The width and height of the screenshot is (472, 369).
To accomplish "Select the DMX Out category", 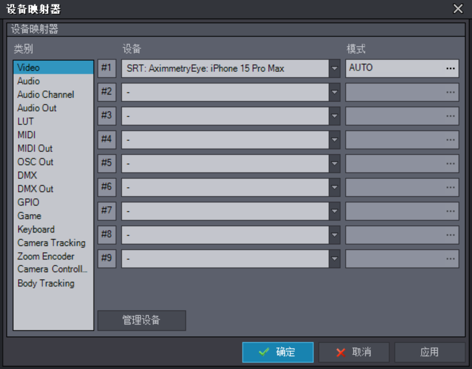I will point(53,189).
